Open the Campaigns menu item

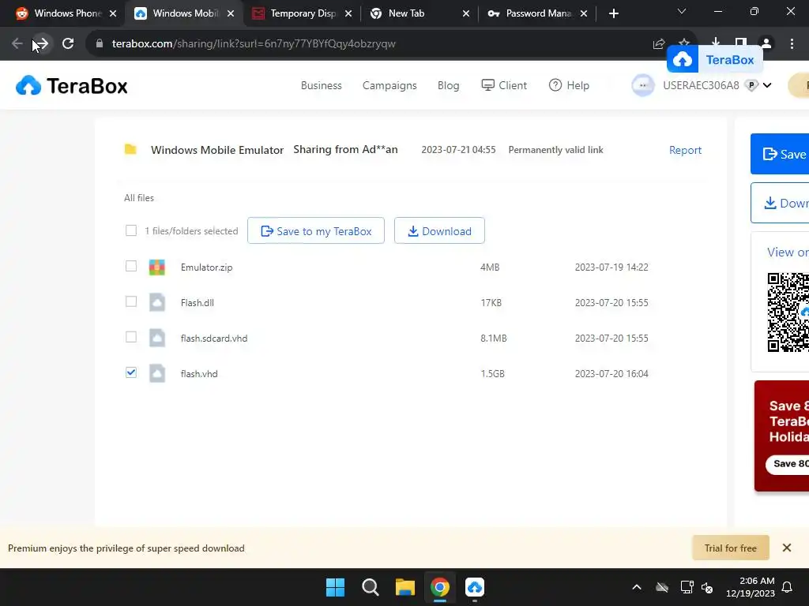pyautogui.click(x=389, y=85)
